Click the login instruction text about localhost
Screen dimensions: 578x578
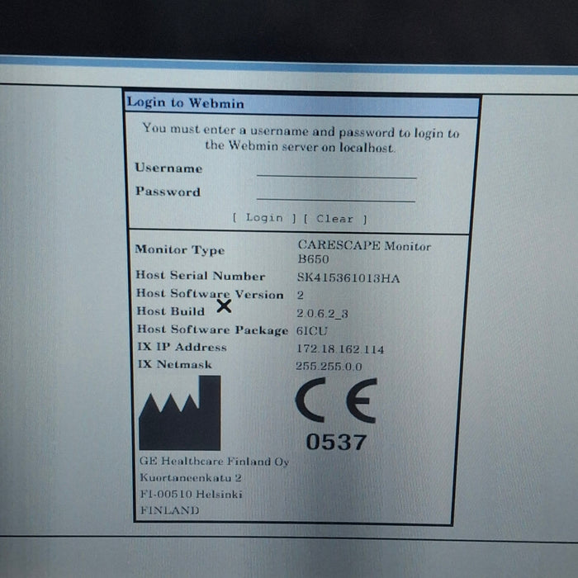[x=301, y=138]
